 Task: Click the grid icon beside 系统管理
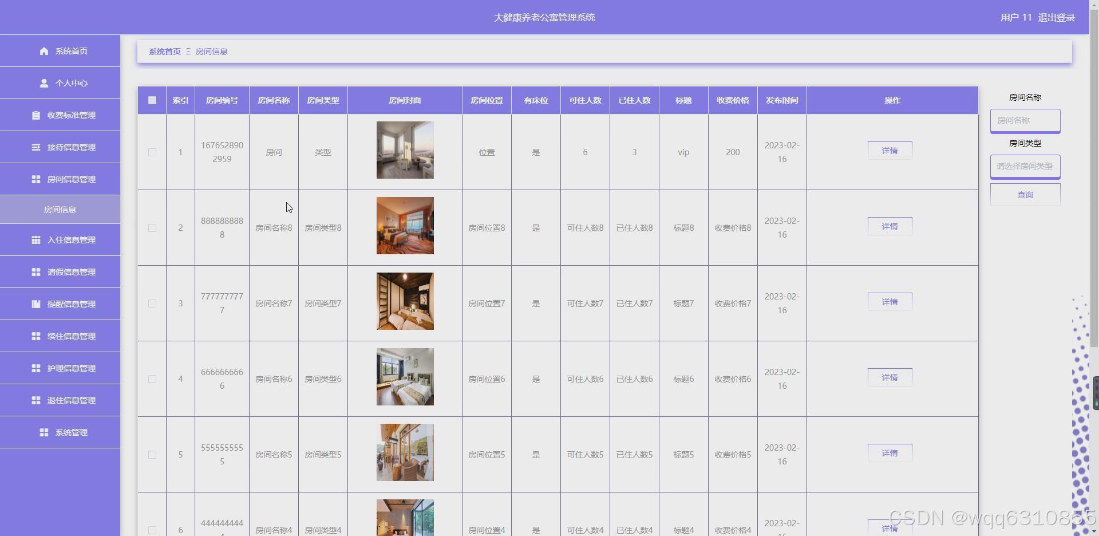(44, 432)
